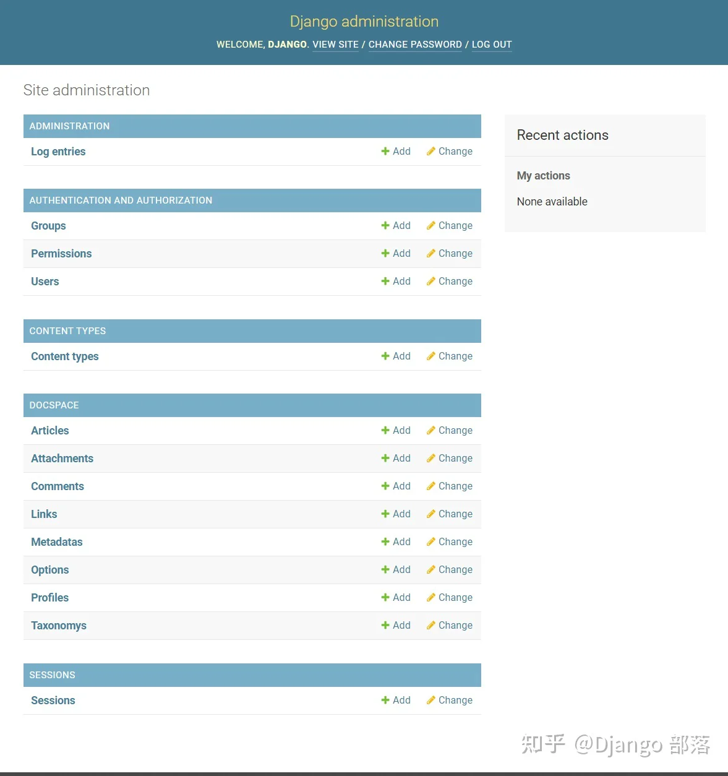This screenshot has width=728, height=776.
Task: Open the Permissions model list
Action: [61, 254]
